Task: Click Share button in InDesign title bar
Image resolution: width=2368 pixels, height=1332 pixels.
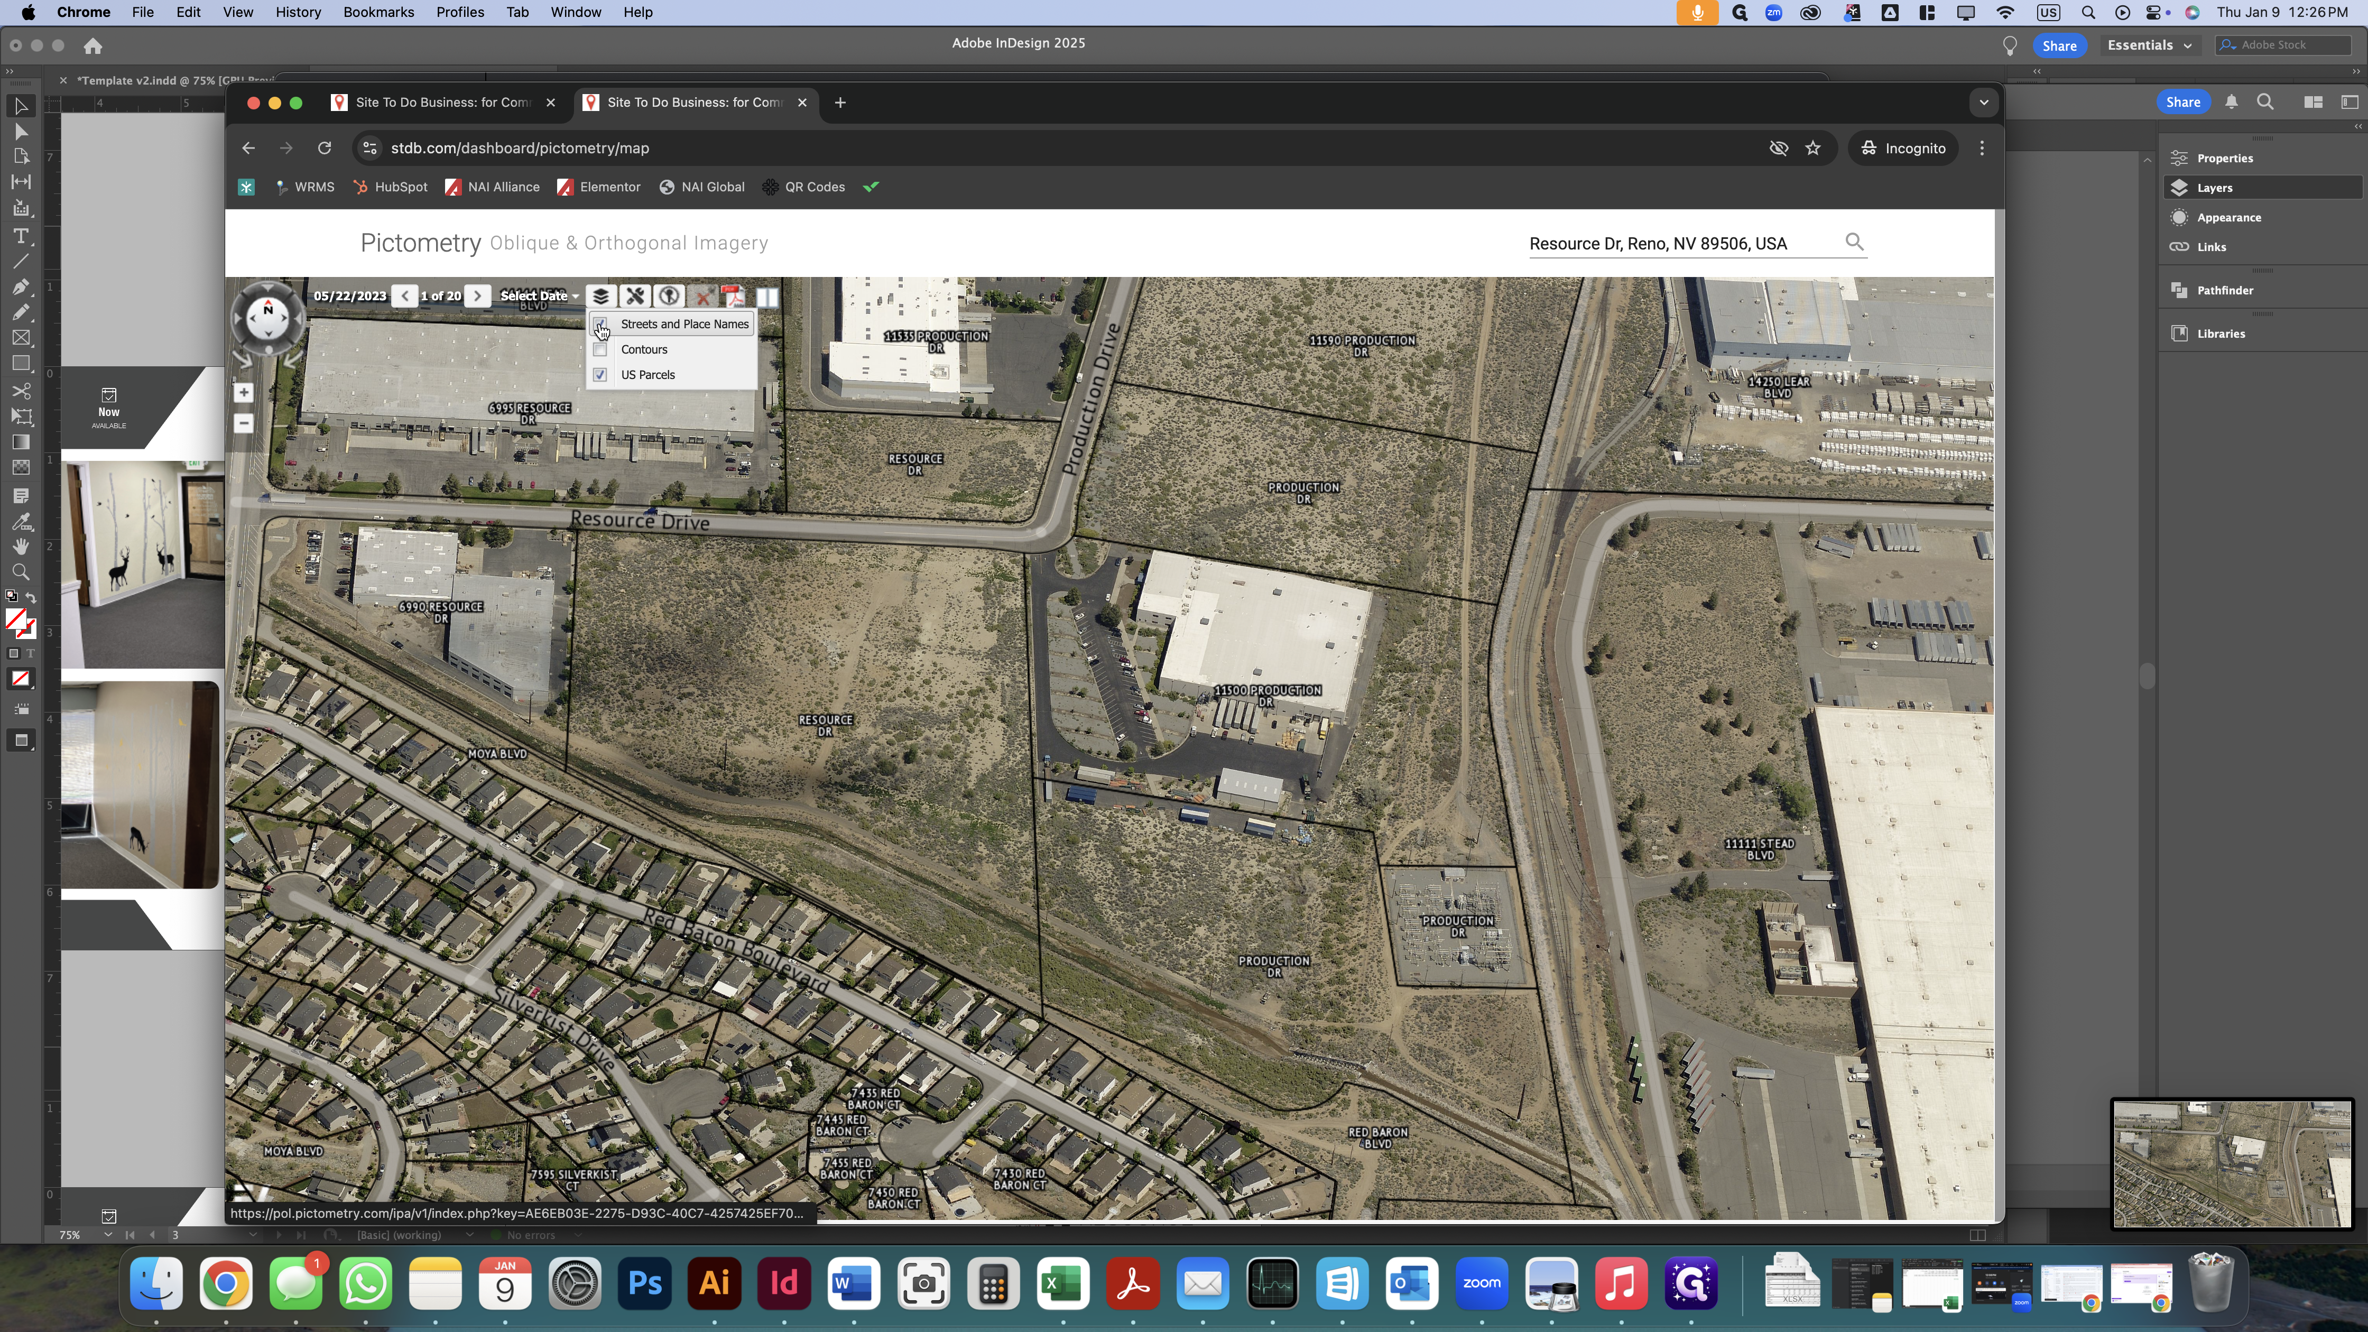Action: 2059,45
